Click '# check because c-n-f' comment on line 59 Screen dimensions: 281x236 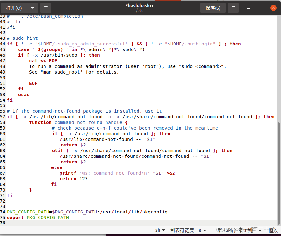coord(135,128)
